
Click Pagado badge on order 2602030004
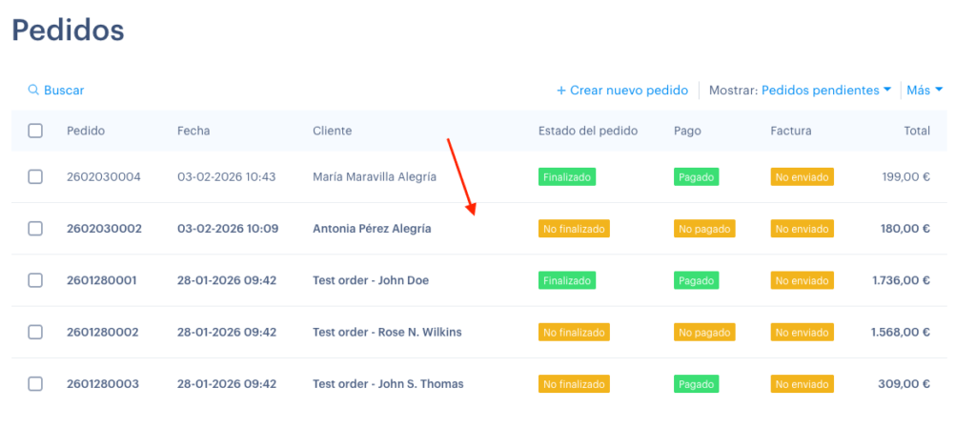pyautogui.click(x=696, y=176)
